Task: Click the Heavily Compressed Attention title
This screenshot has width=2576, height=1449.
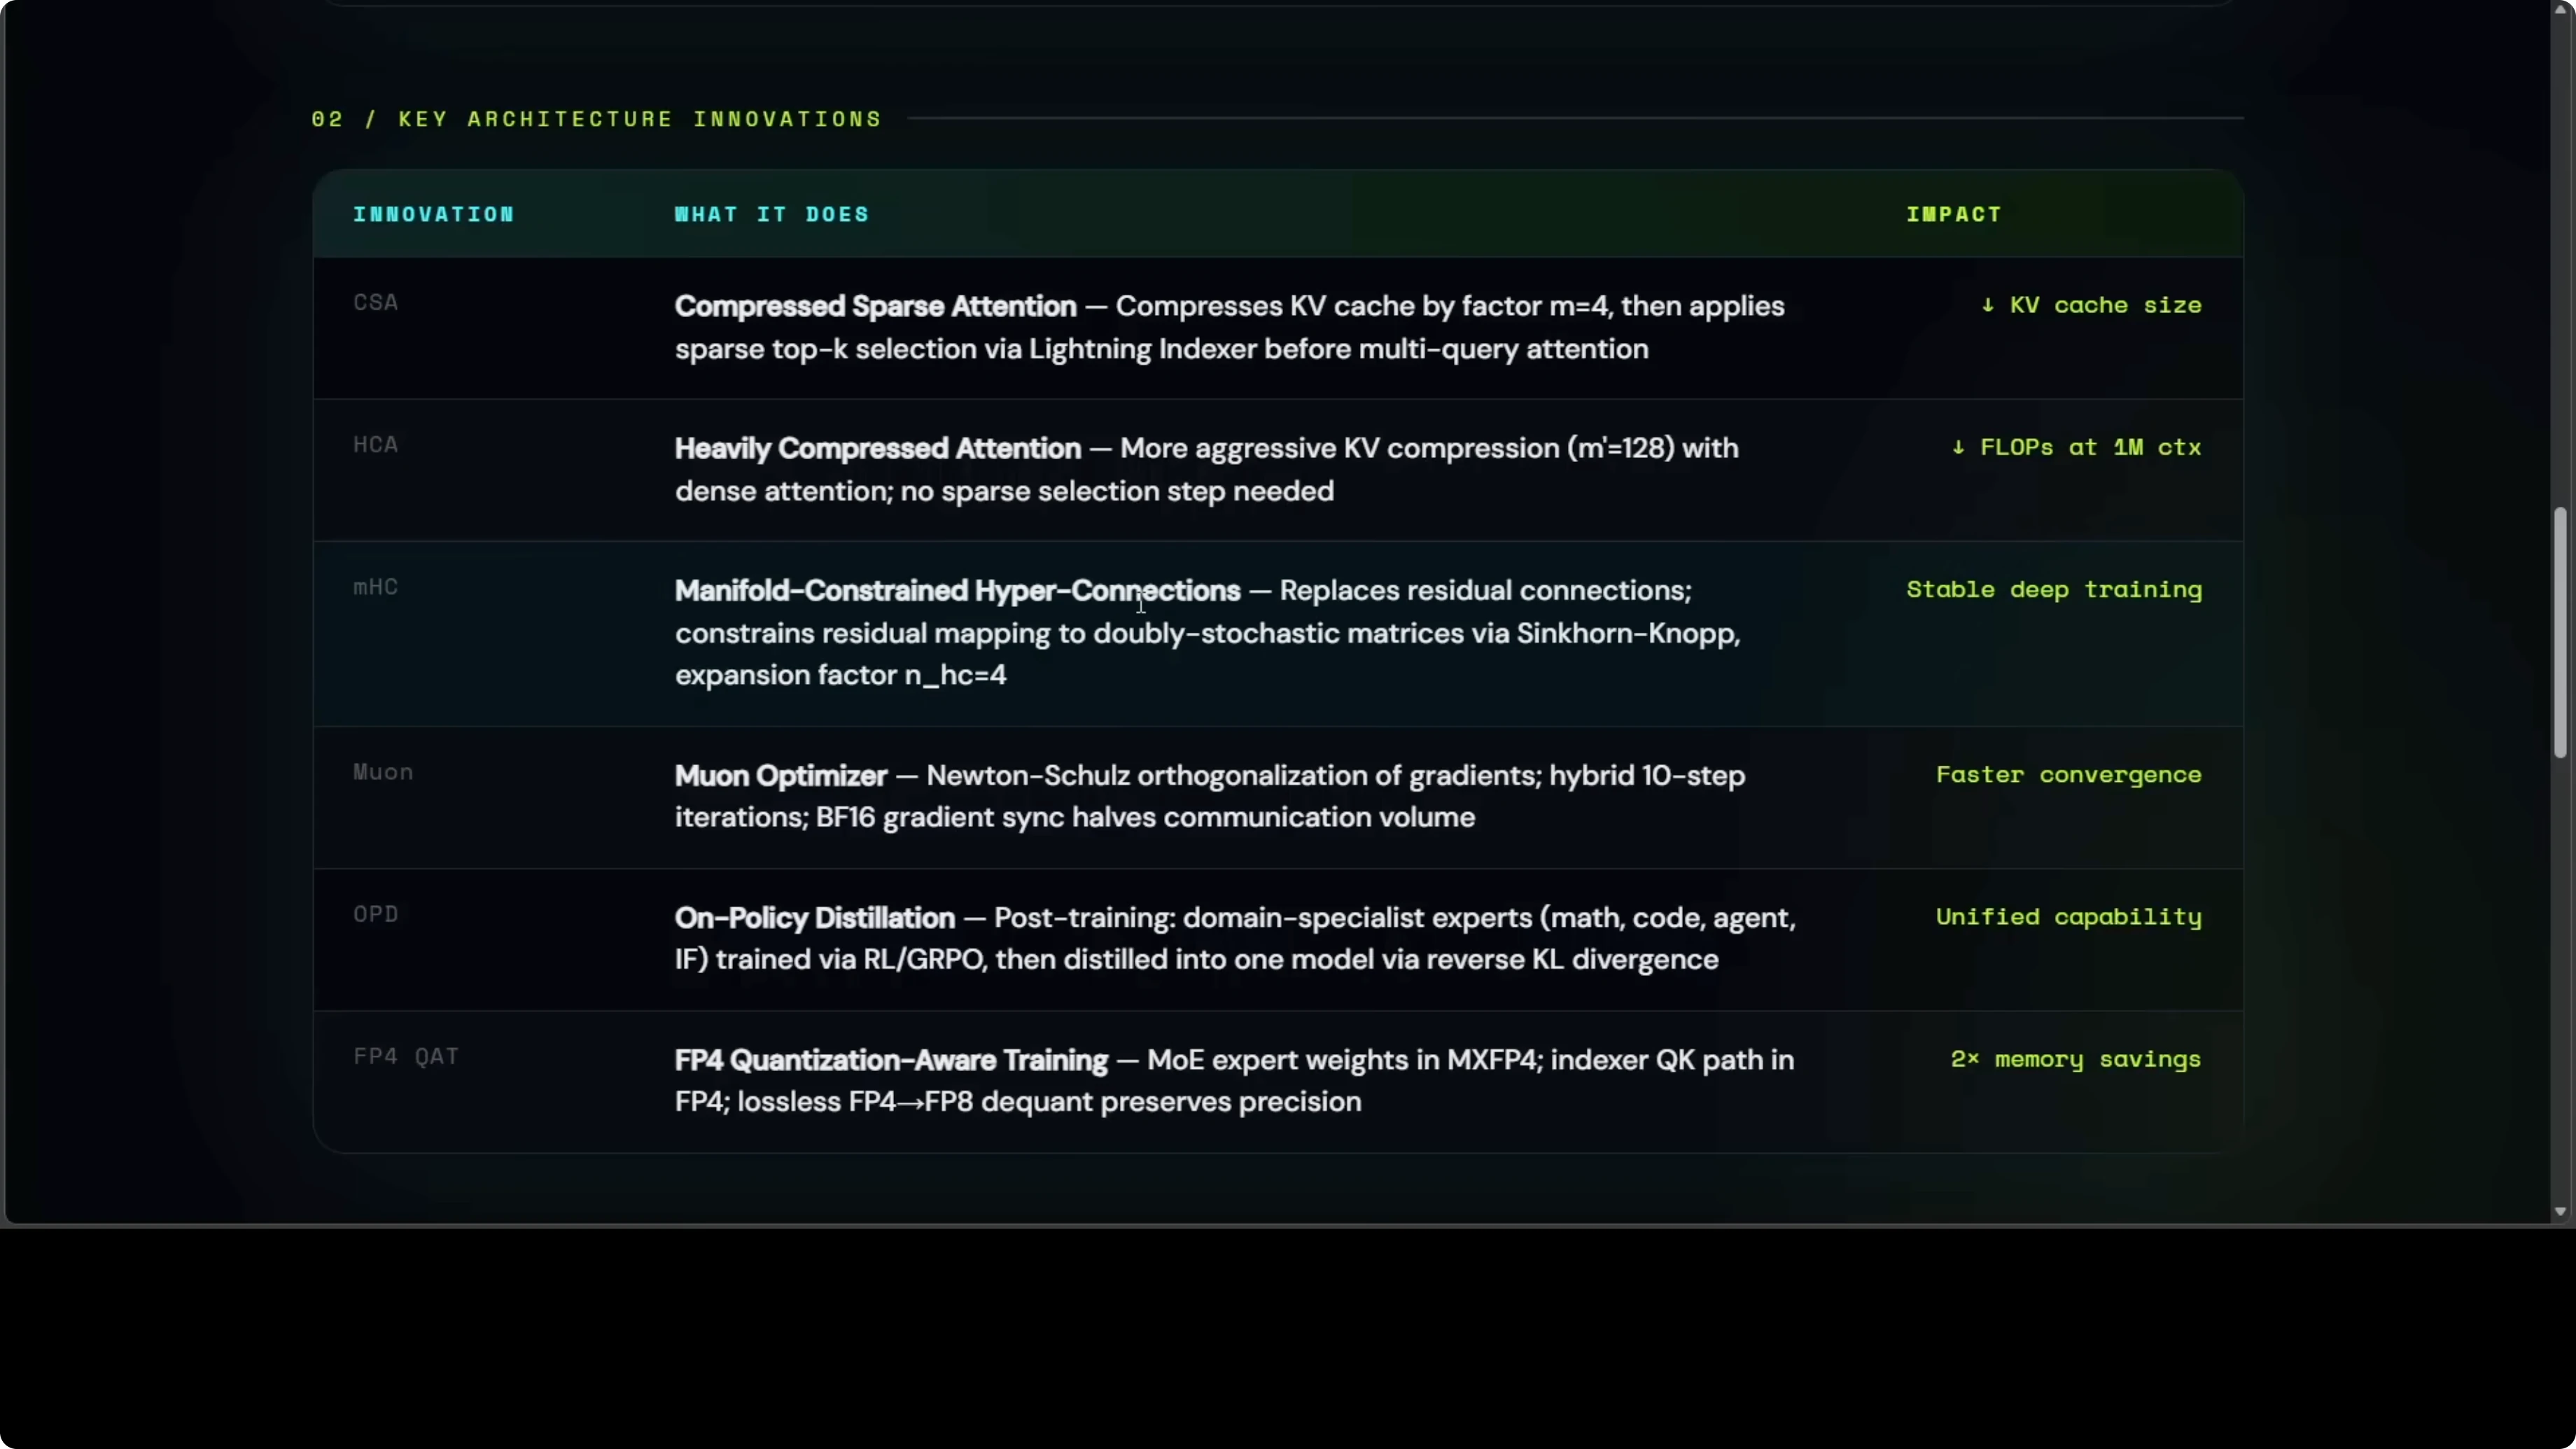Action: [877, 448]
